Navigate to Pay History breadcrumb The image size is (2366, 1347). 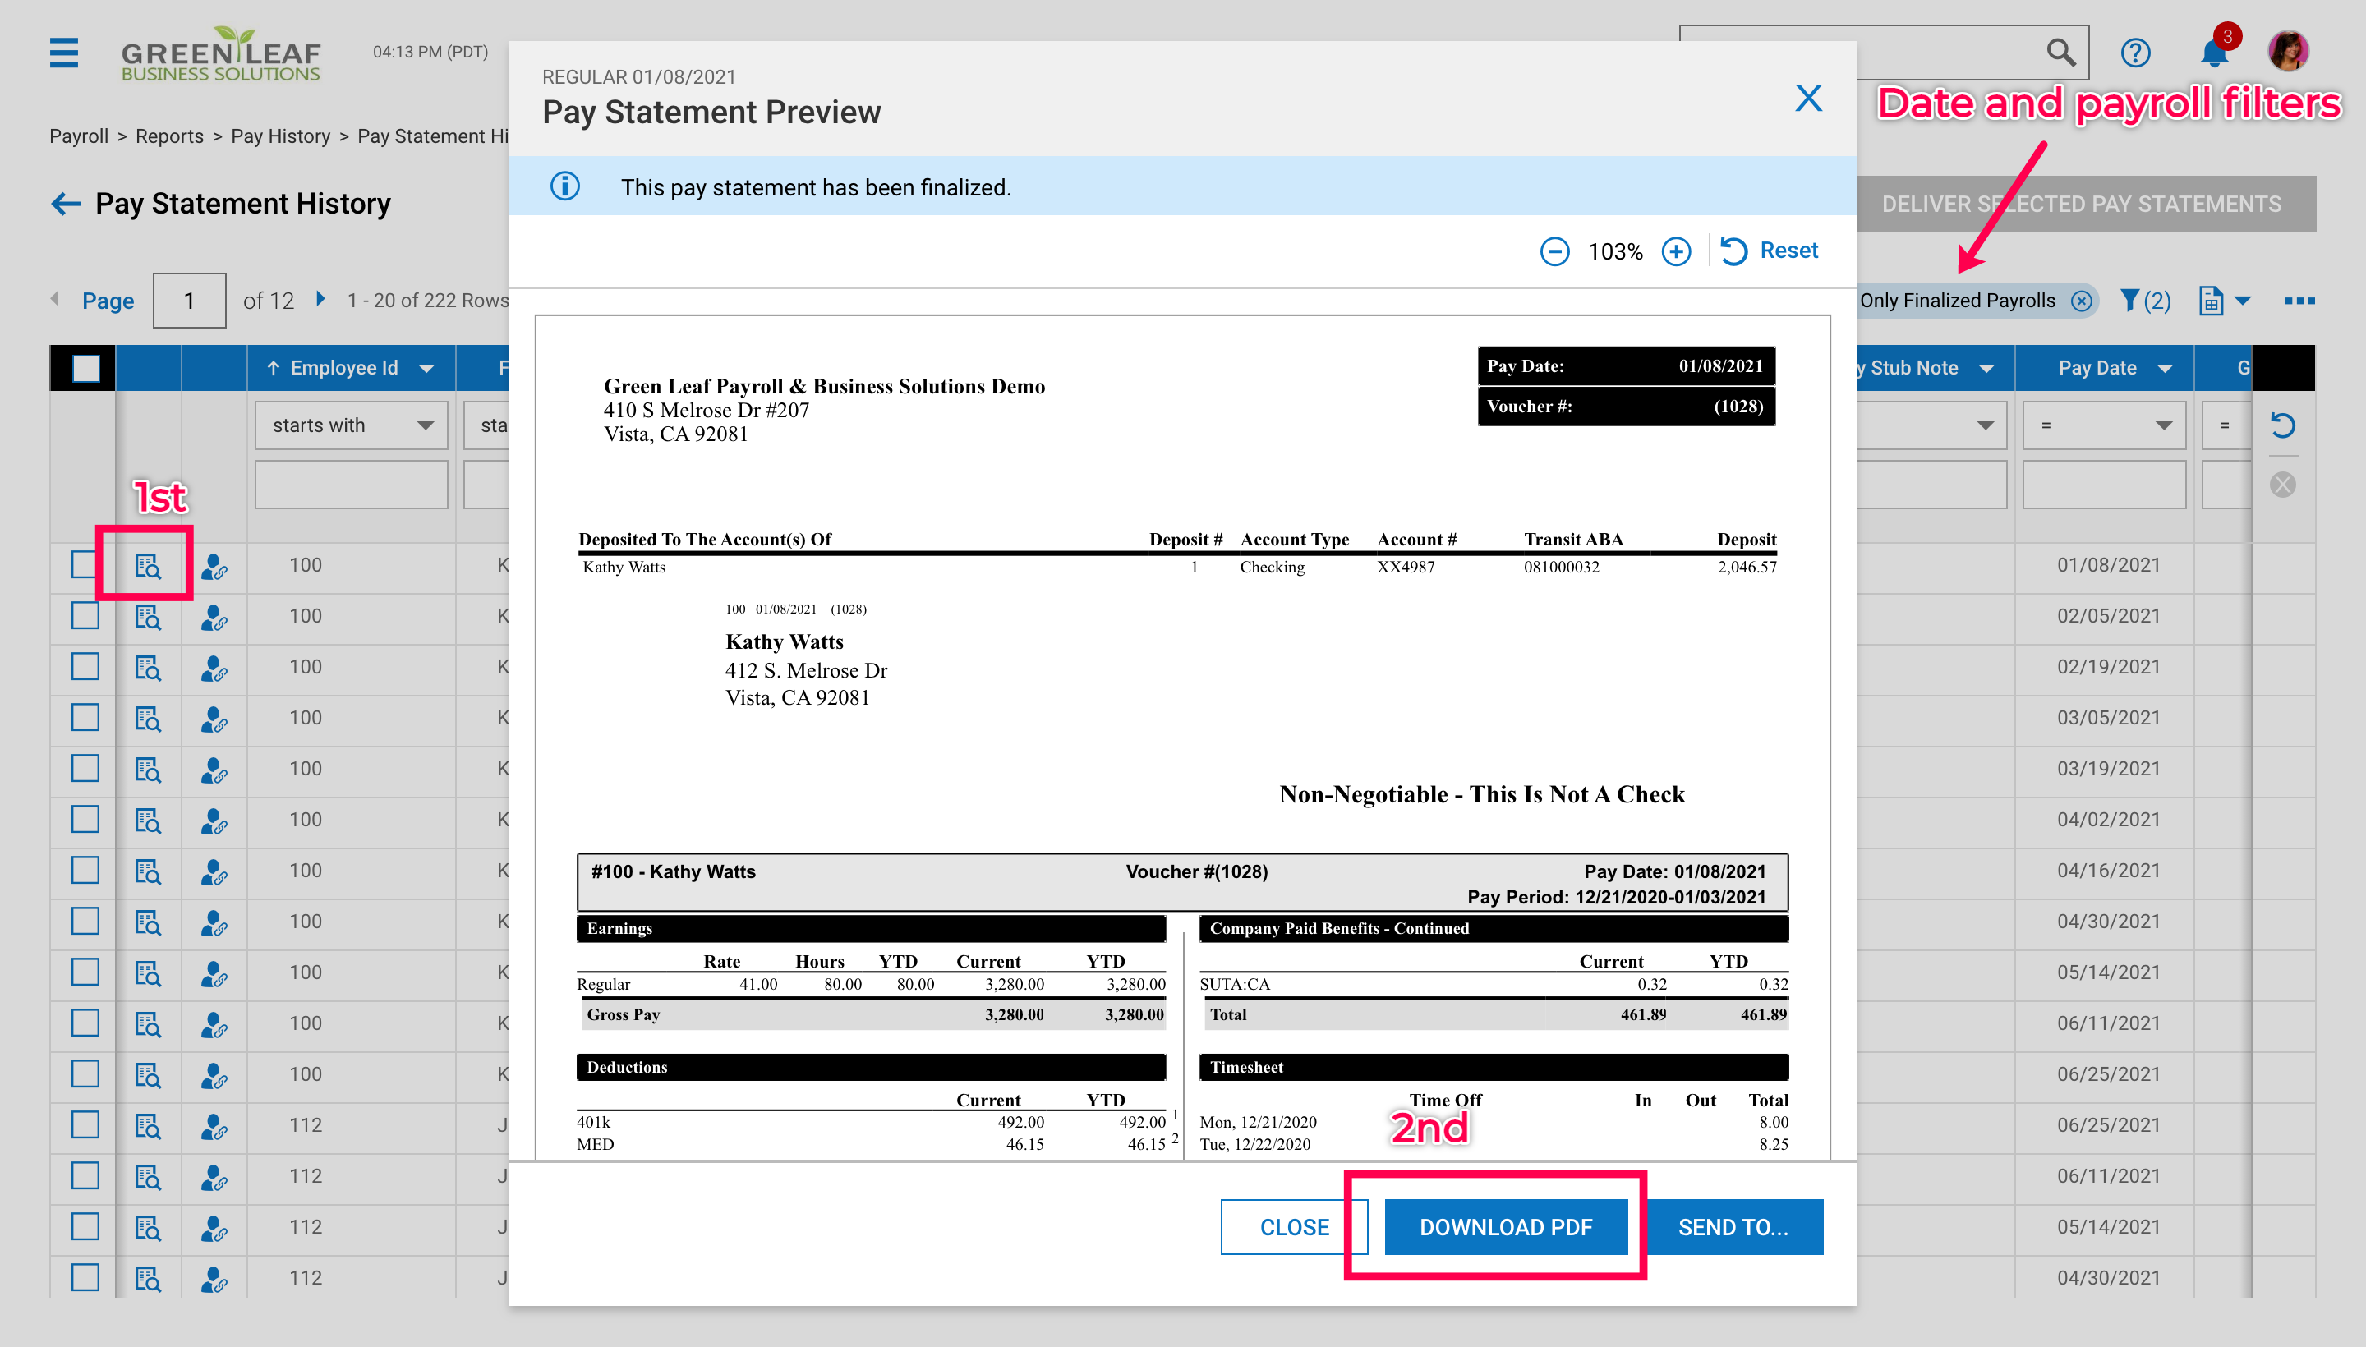[280, 136]
